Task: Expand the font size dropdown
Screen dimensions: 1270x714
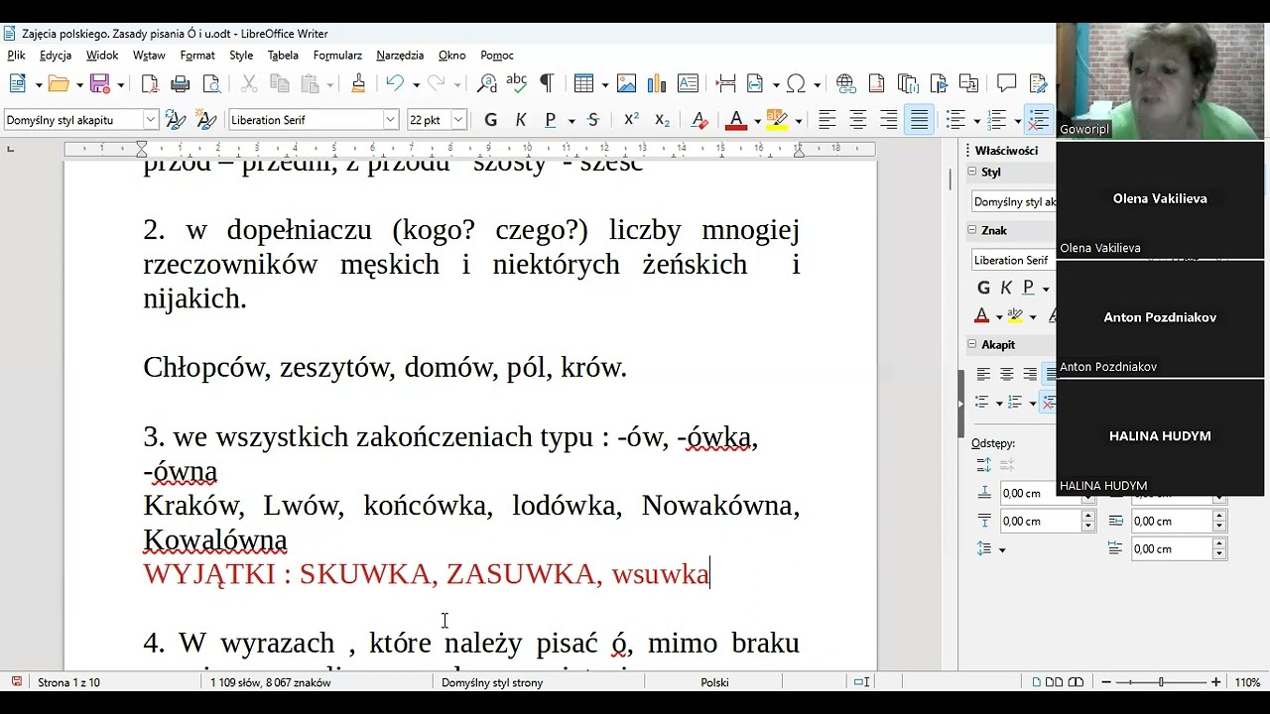Action: pos(458,120)
